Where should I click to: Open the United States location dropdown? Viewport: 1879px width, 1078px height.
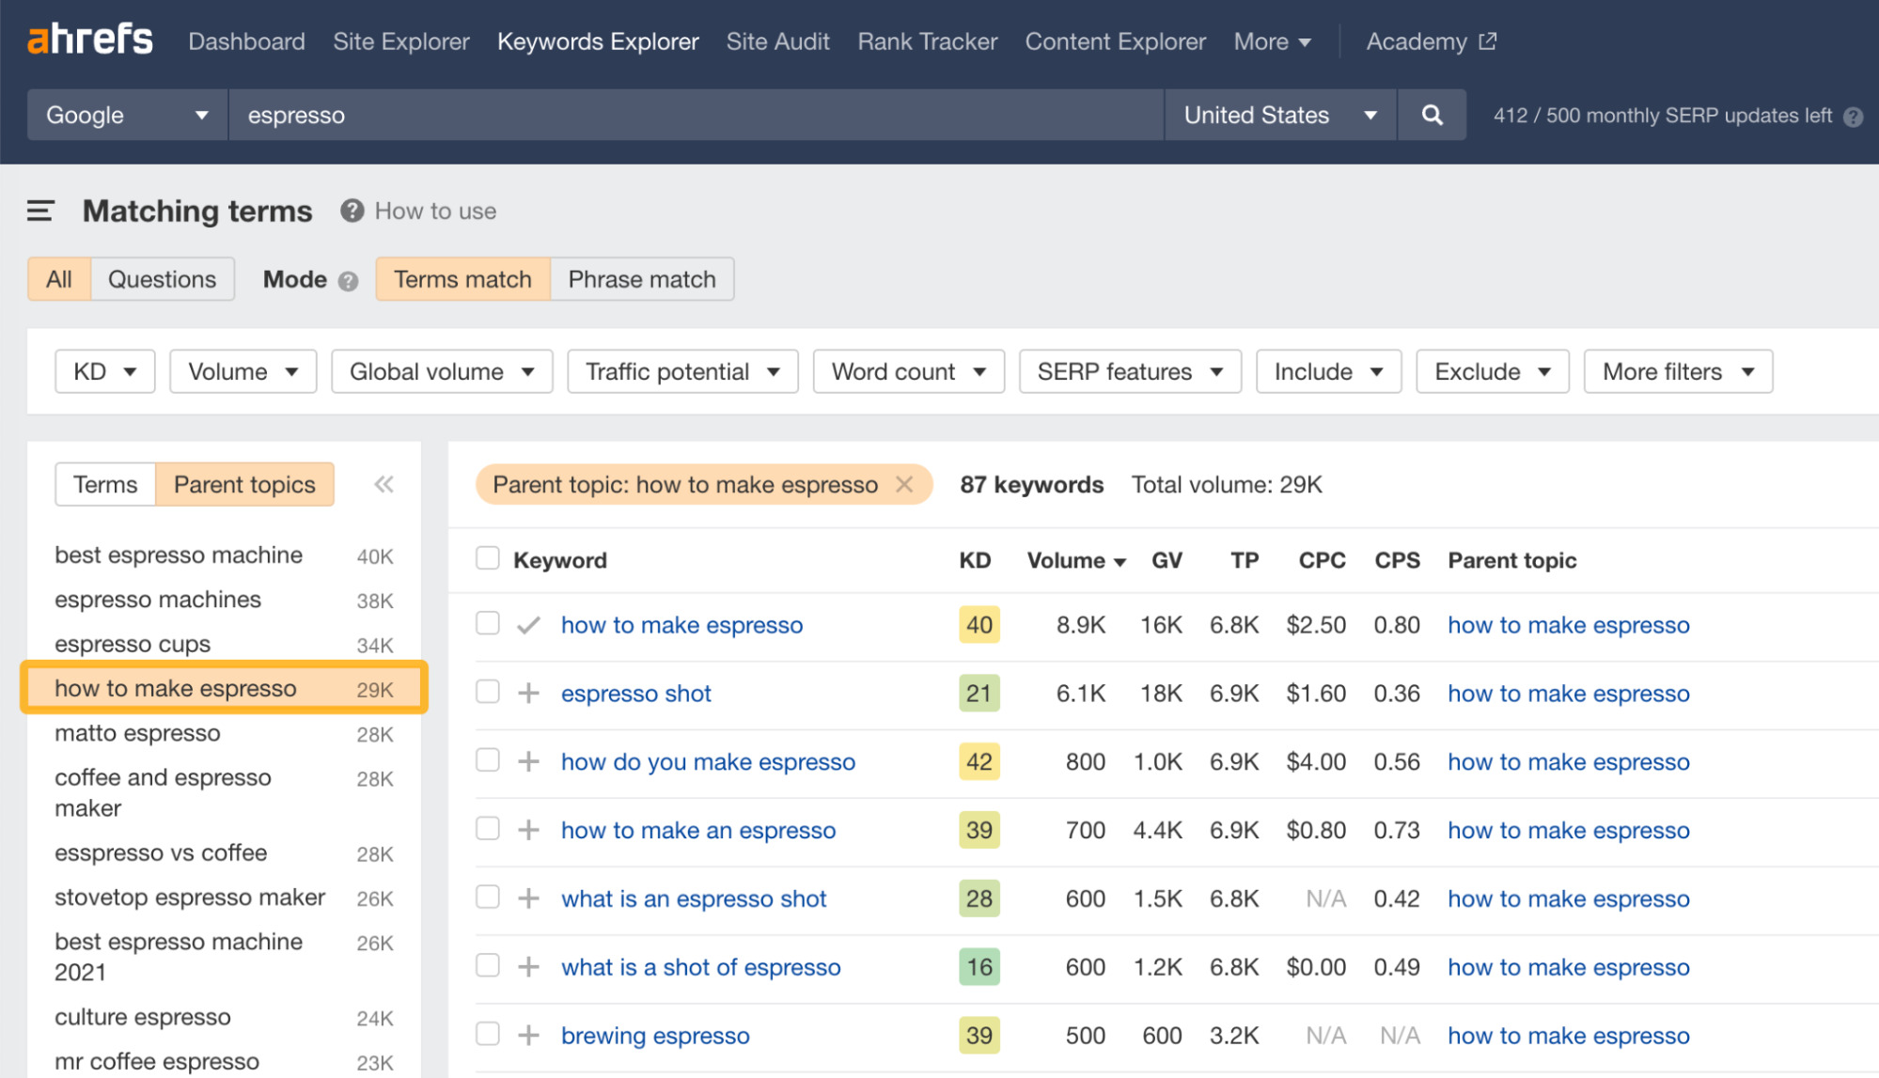[x=1278, y=115]
